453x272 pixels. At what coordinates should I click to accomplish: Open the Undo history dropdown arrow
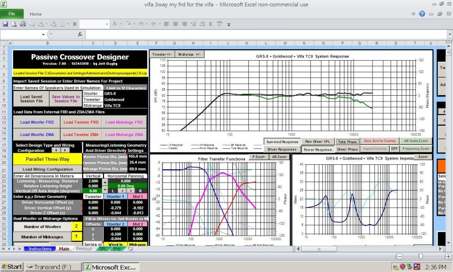pyautogui.click(x=147, y=24)
